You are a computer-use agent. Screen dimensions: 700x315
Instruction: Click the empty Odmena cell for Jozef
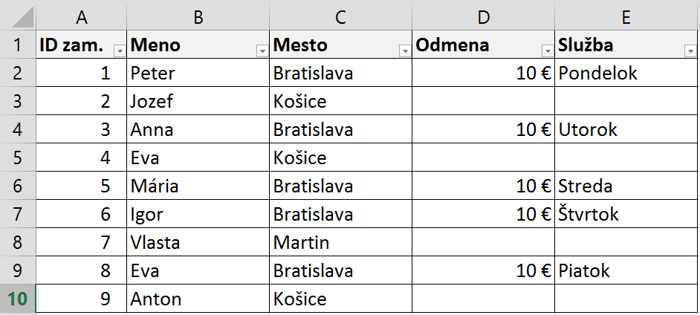[x=484, y=101]
